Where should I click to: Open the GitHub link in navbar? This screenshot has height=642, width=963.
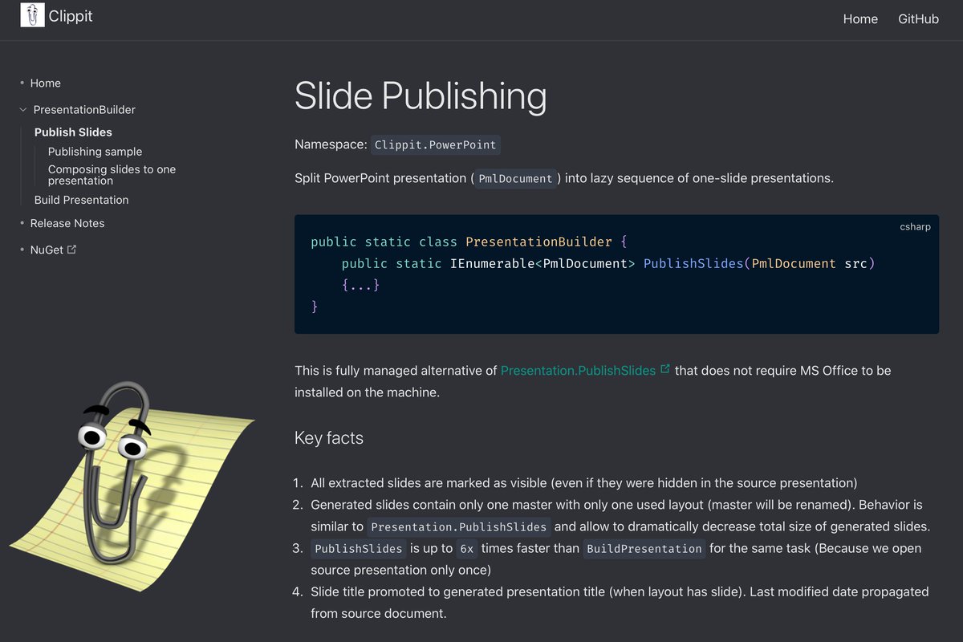[918, 18]
